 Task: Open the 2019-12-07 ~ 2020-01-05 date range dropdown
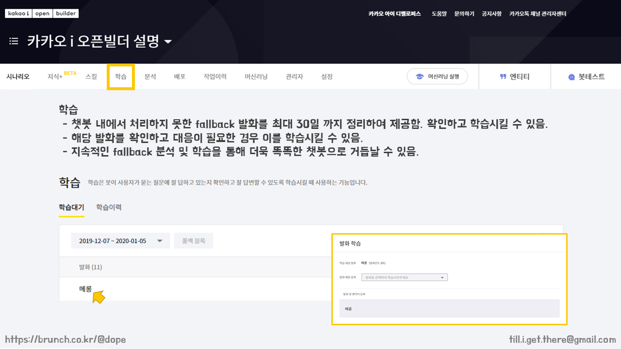tap(120, 241)
